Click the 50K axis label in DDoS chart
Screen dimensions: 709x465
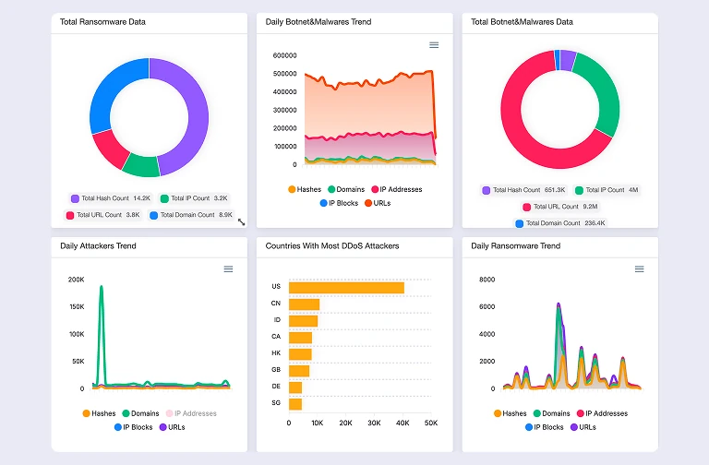[431, 423]
